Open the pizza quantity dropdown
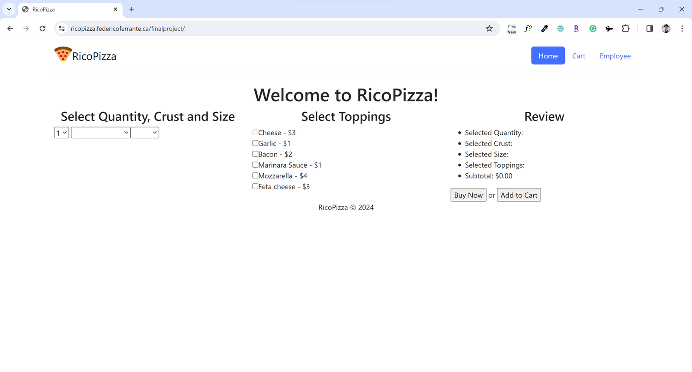The width and height of the screenshot is (692, 372). point(61,133)
